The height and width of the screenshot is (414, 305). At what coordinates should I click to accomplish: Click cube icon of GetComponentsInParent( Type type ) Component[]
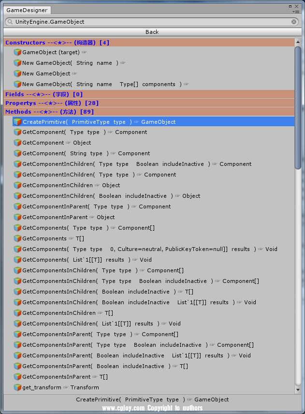point(17,334)
